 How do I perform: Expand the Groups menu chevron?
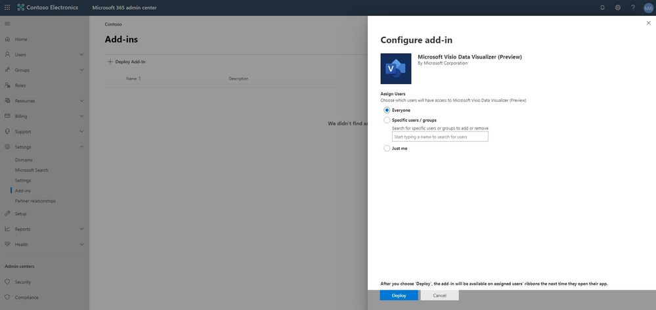coord(81,70)
